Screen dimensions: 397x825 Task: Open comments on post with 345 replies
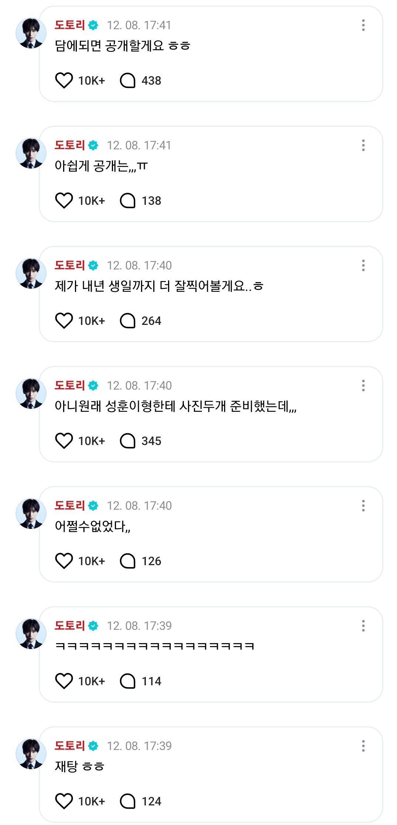(128, 441)
